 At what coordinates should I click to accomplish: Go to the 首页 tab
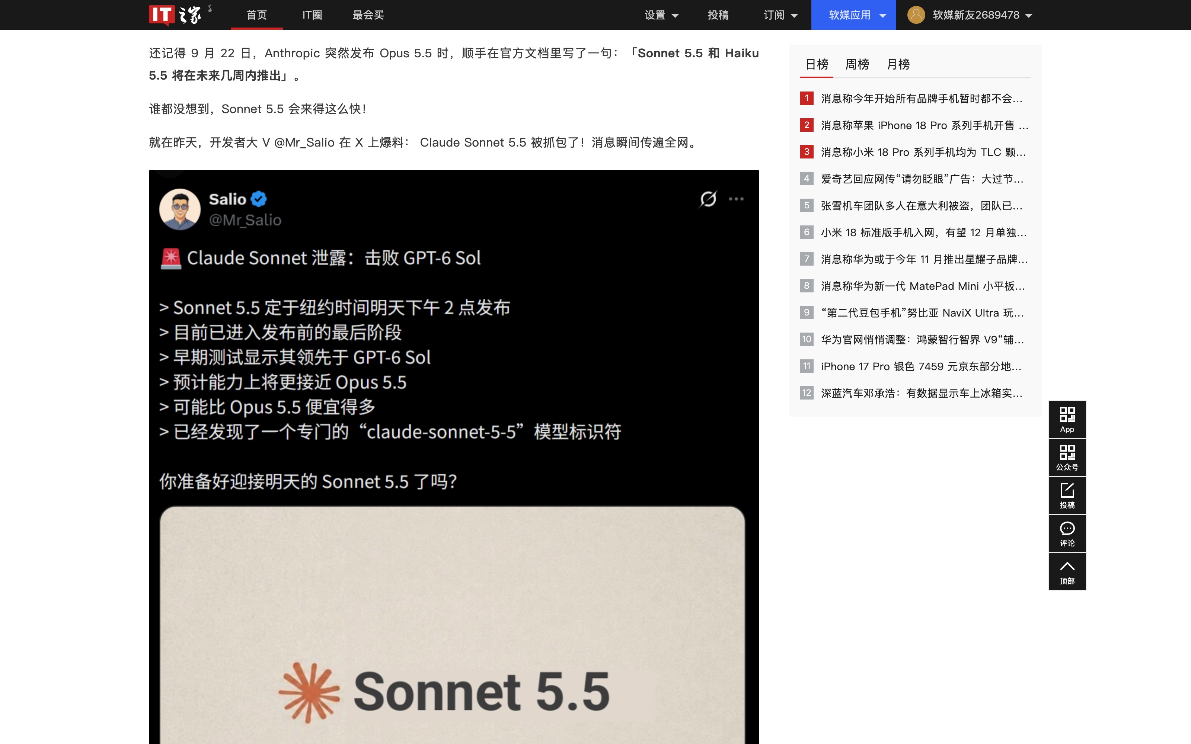pyautogui.click(x=256, y=15)
